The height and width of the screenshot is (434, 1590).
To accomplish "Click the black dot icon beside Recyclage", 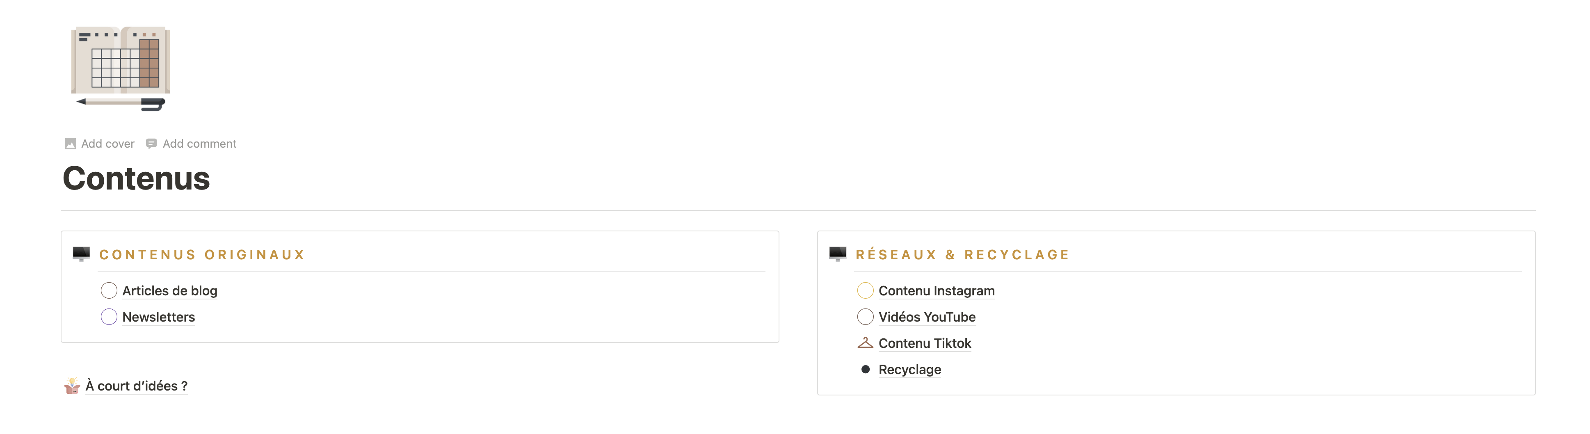I will click(866, 368).
